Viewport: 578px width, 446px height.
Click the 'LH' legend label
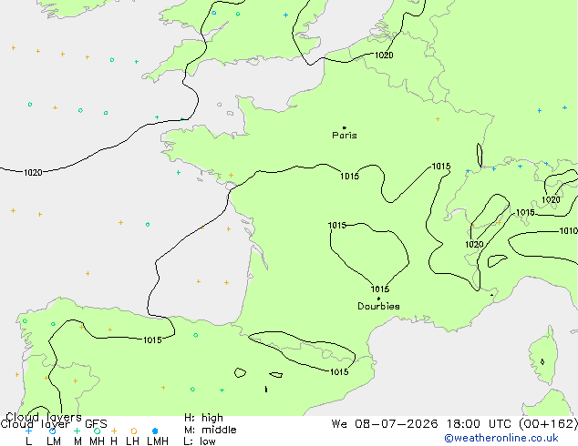click(x=132, y=441)
